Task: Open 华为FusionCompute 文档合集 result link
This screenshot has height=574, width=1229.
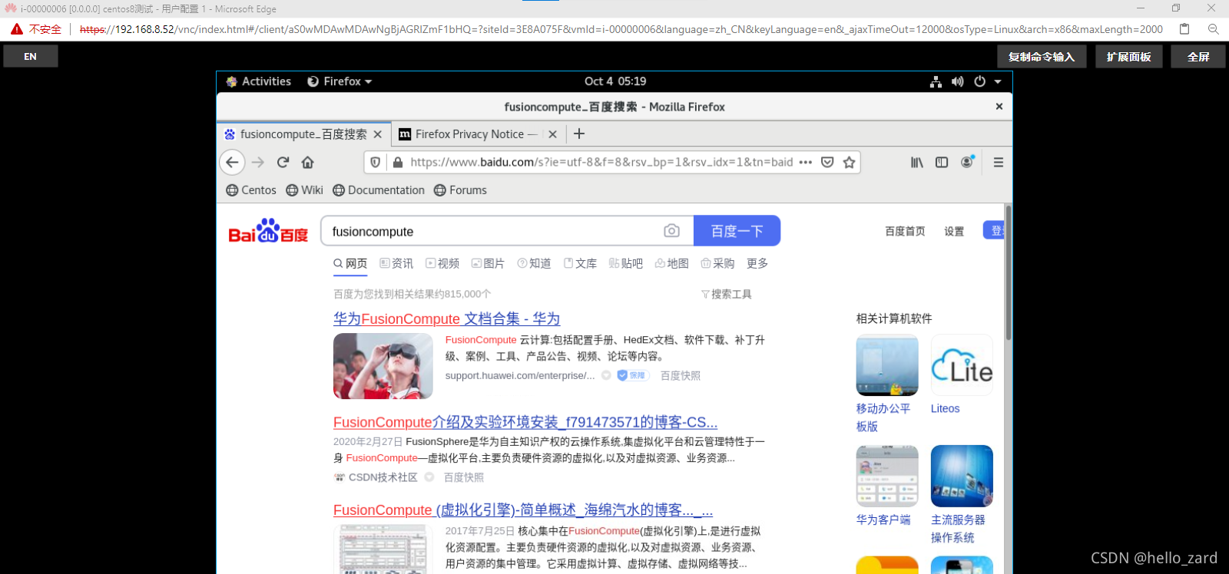Action: pyautogui.click(x=446, y=318)
